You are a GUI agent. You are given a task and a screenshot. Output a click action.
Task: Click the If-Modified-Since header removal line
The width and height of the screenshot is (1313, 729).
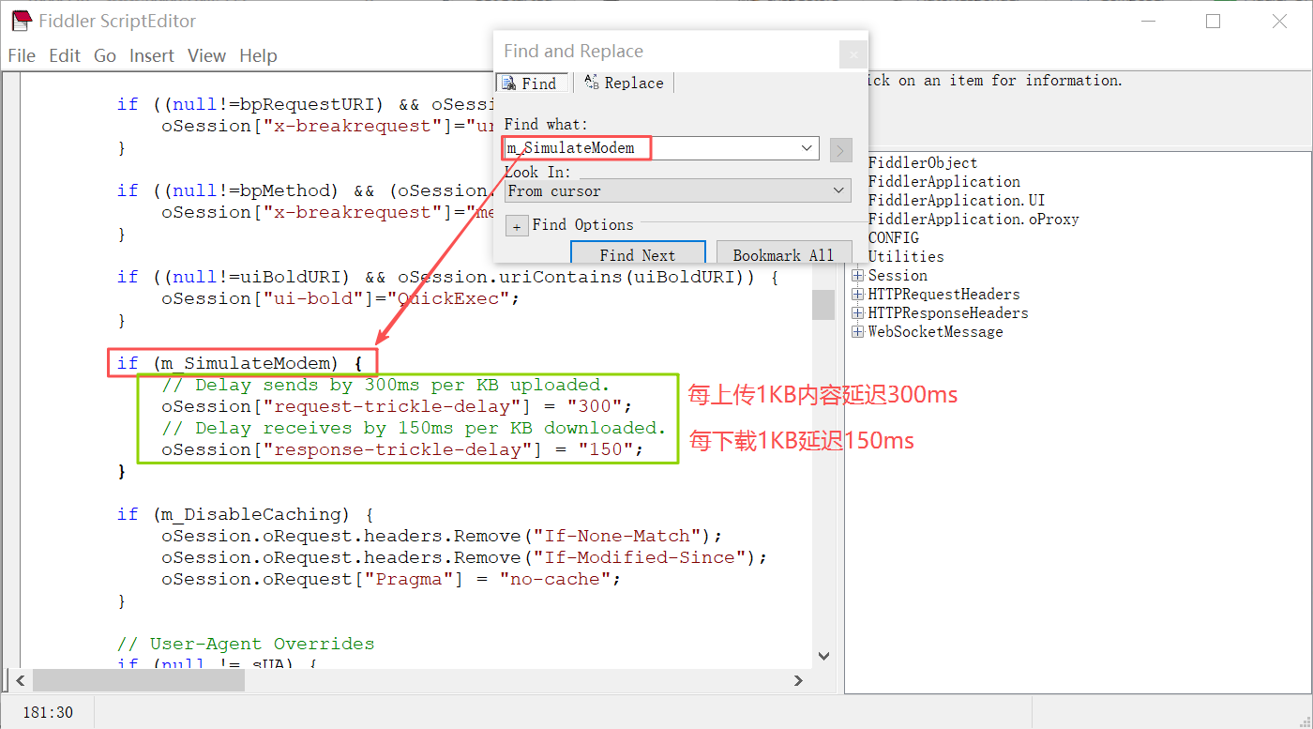[465, 557]
